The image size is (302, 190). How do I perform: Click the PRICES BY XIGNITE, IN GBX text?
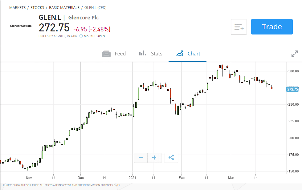pyautogui.click(x=58, y=36)
